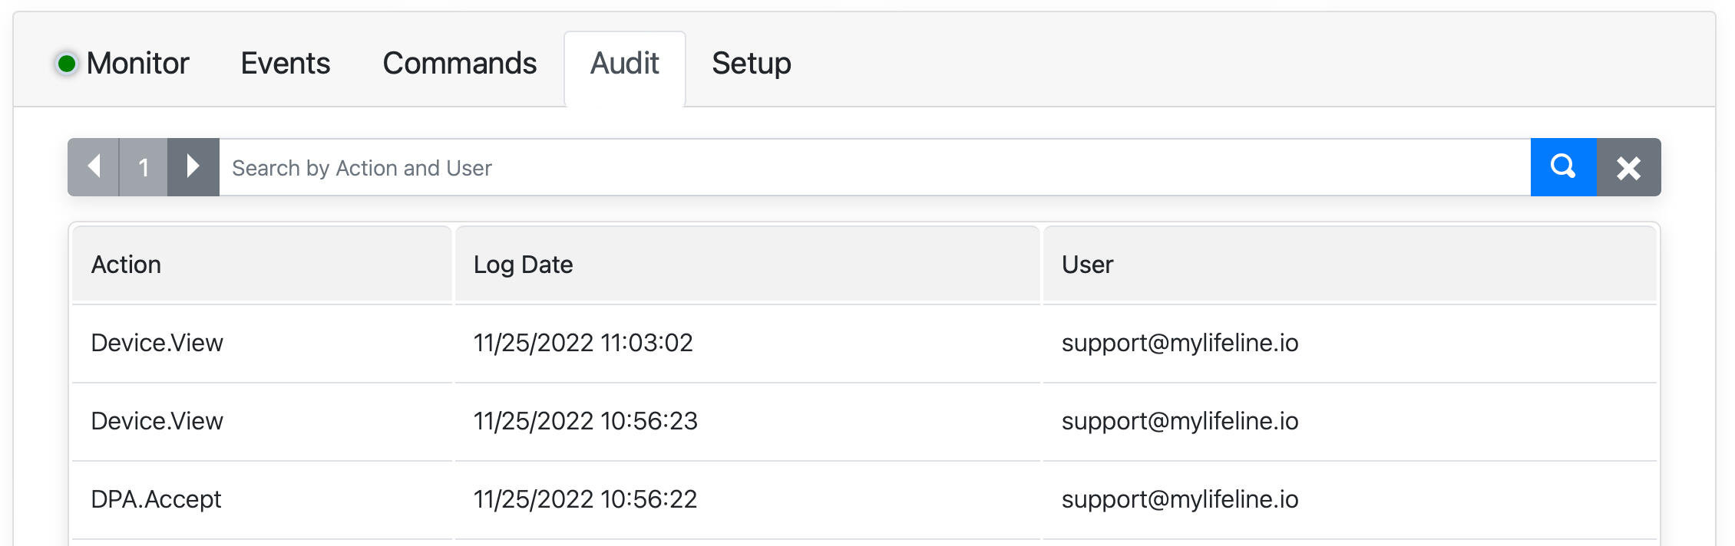Go to the Setup tab

pos(751,64)
